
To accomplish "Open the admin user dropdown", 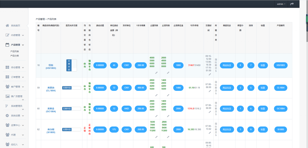I will click(x=281, y=4).
